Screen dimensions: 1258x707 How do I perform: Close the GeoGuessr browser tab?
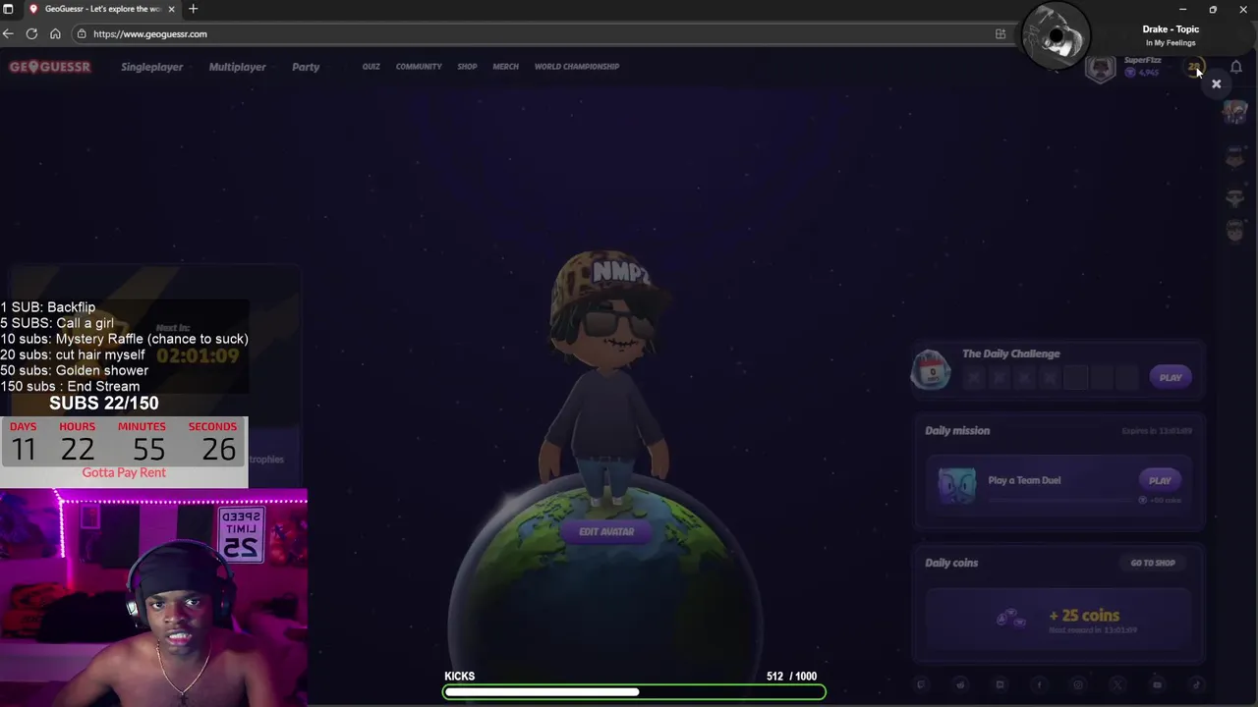[171, 9]
